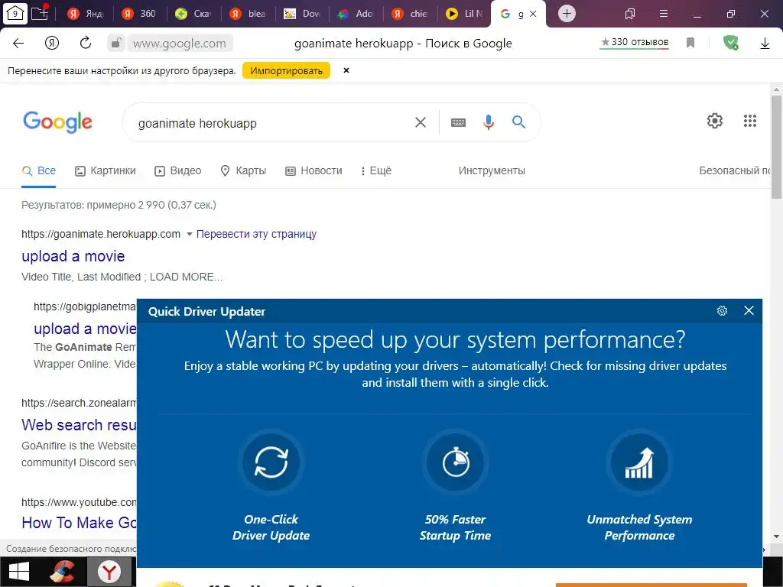This screenshot has width=783, height=587.
Task: Switch to the Dow tab
Action: [x=302, y=14]
